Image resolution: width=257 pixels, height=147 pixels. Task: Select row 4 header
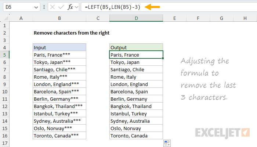click(x=4, y=47)
